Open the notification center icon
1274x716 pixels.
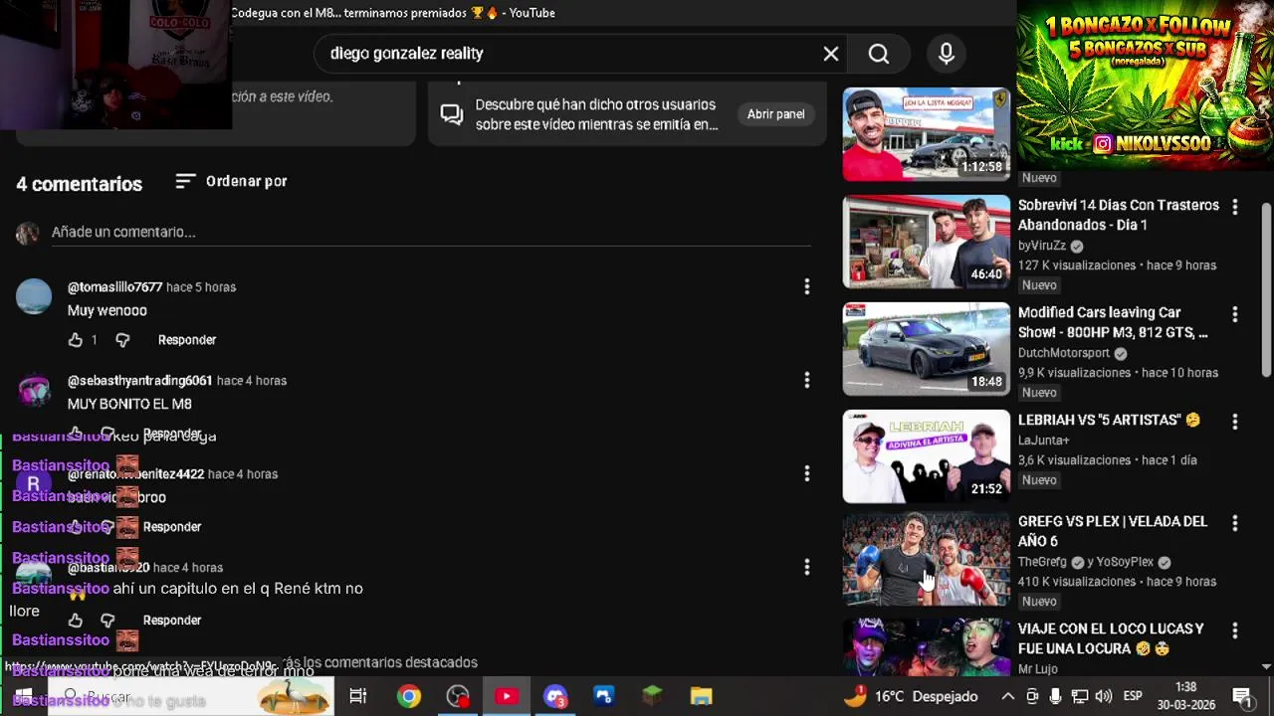coord(1242,696)
